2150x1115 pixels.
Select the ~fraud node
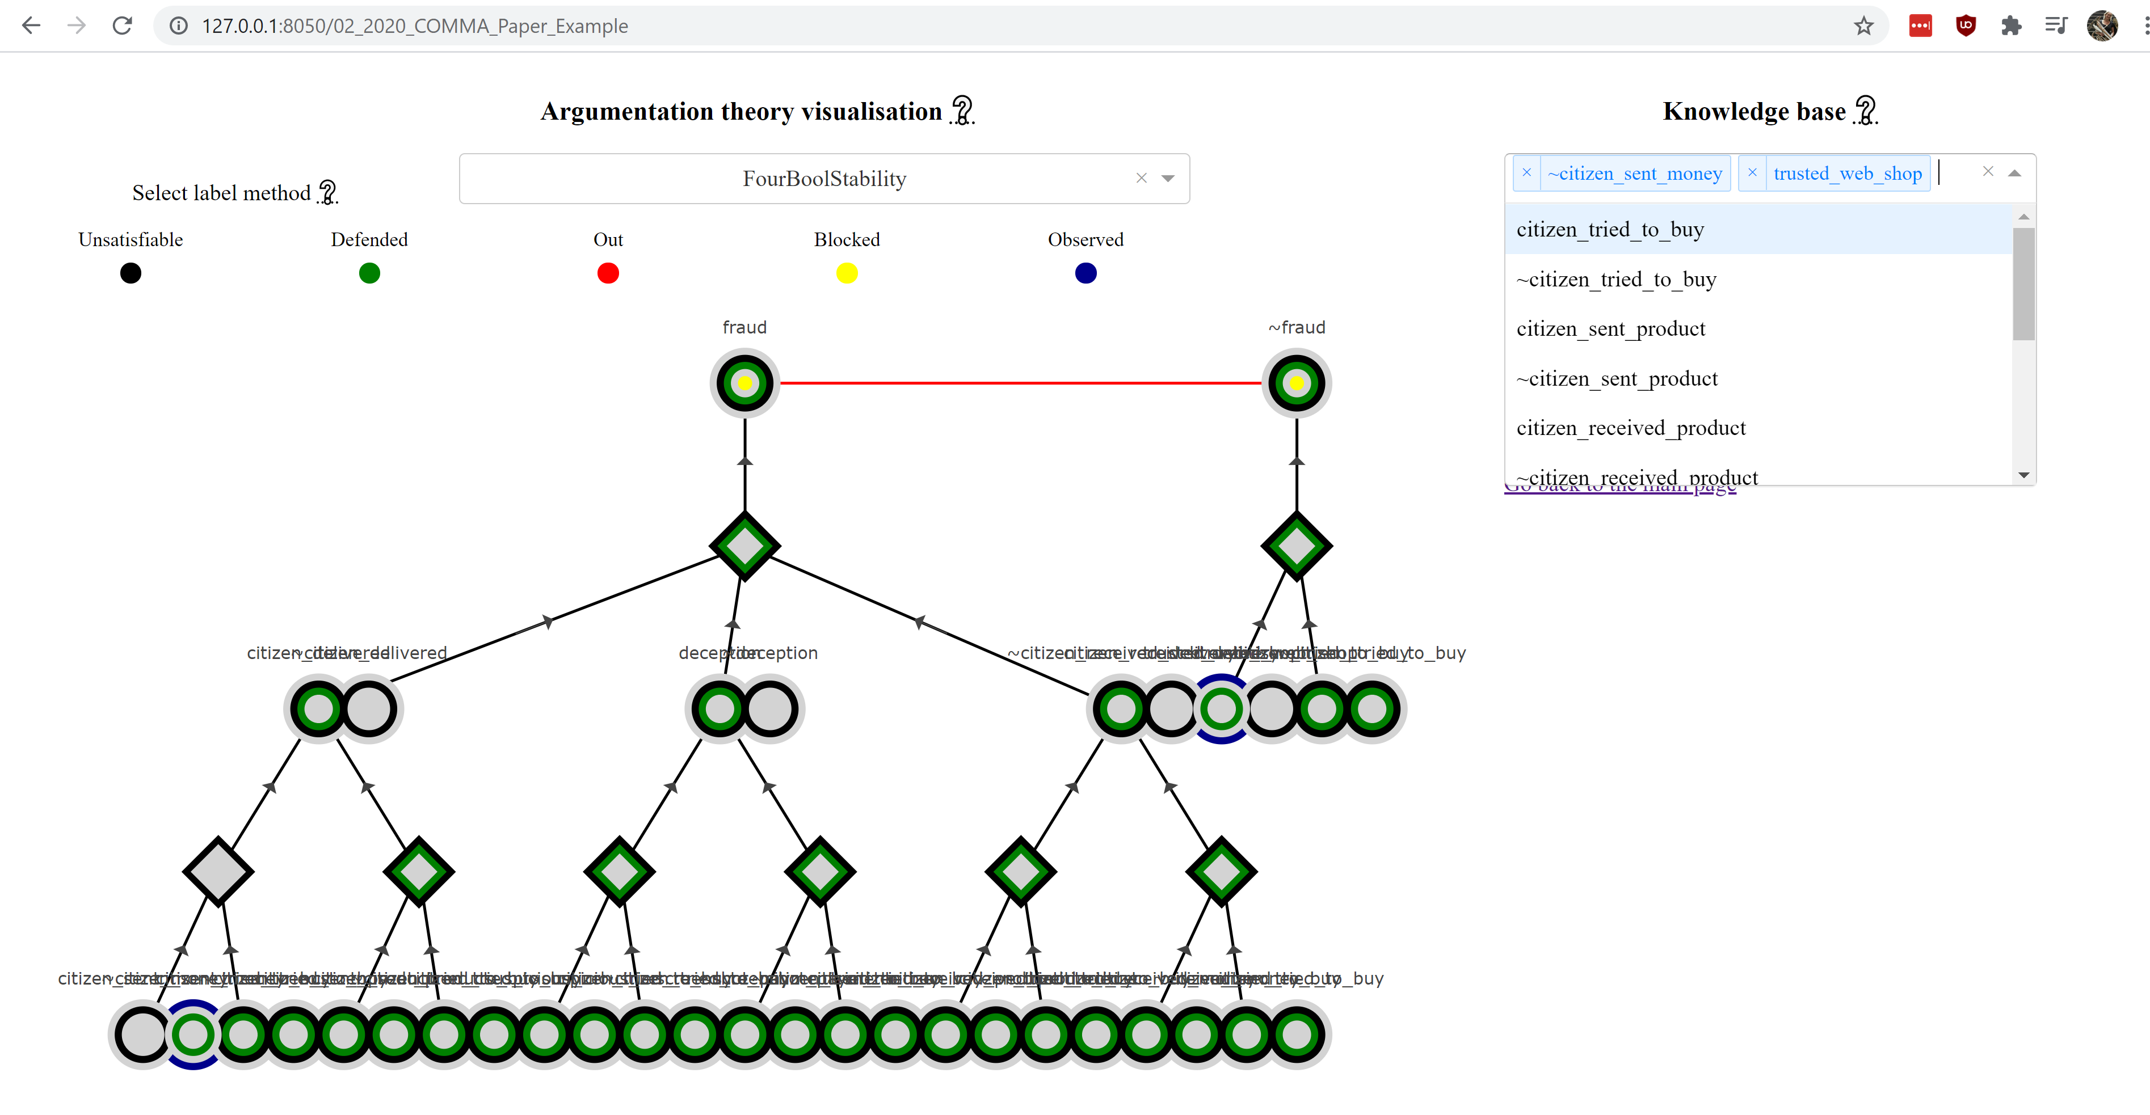(x=1296, y=383)
